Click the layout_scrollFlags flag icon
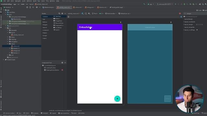This screenshot has width=207, height=116. coord(197,30)
